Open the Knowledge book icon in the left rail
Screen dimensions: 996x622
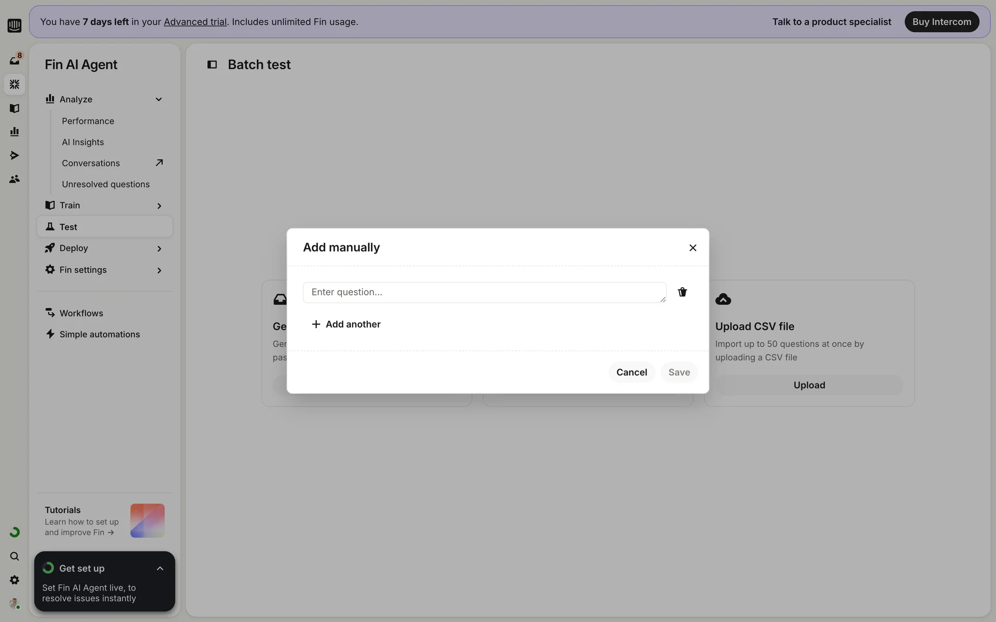[15, 108]
